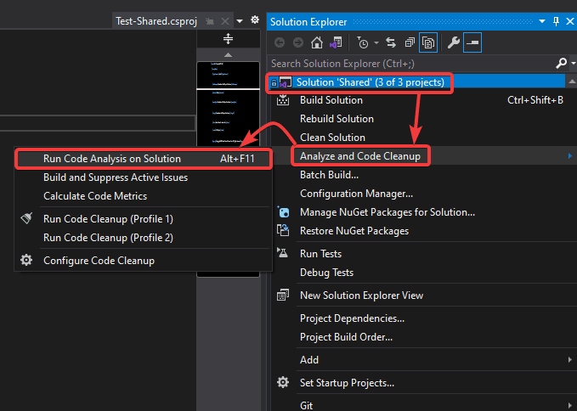Open the Git submenu
The image size is (577, 411).
pyautogui.click(x=306, y=406)
